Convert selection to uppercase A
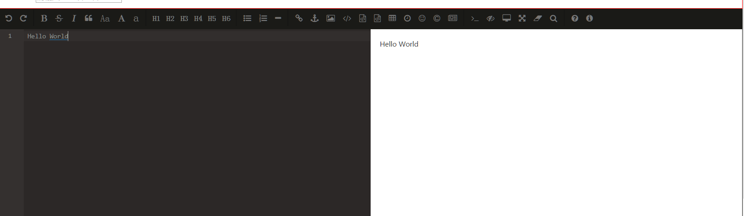This screenshot has width=744, height=216. (x=121, y=18)
